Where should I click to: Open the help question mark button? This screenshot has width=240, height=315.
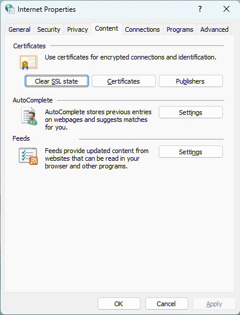tap(200, 9)
